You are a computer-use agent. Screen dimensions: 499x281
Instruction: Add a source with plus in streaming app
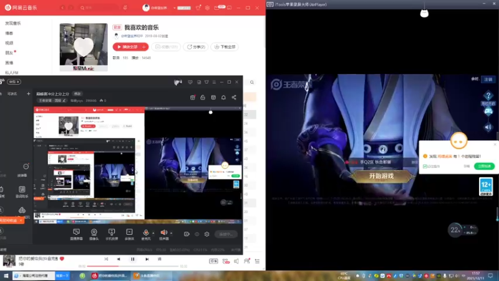point(28,94)
